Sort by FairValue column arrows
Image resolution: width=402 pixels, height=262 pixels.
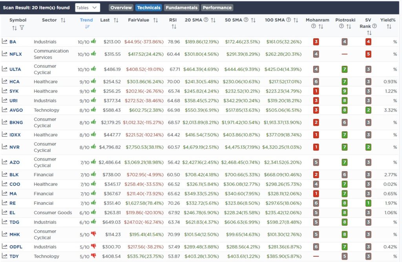coord(155,20)
